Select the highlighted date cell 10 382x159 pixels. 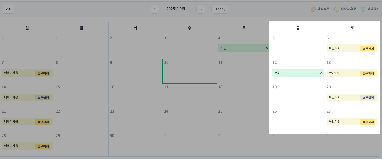tap(190, 72)
